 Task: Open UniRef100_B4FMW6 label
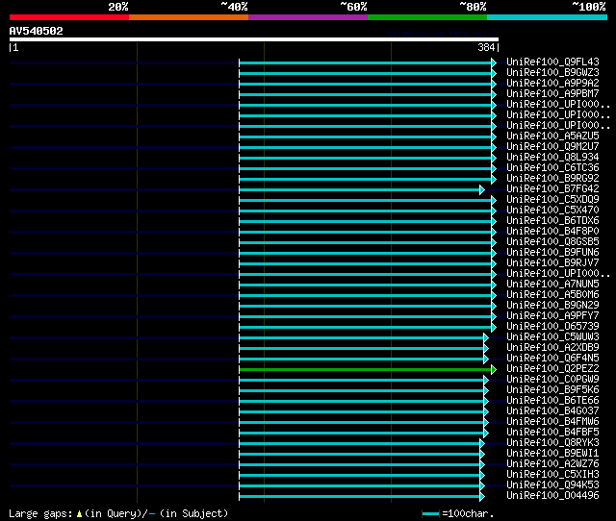(x=552, y=422)
